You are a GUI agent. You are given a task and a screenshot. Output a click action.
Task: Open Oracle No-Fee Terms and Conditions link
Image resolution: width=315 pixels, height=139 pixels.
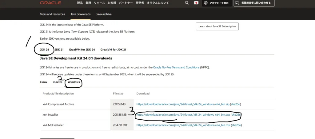pyautogui.click(x=176, y=67)
